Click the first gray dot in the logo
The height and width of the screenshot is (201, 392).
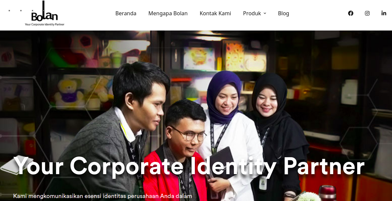tap(9, 11)
